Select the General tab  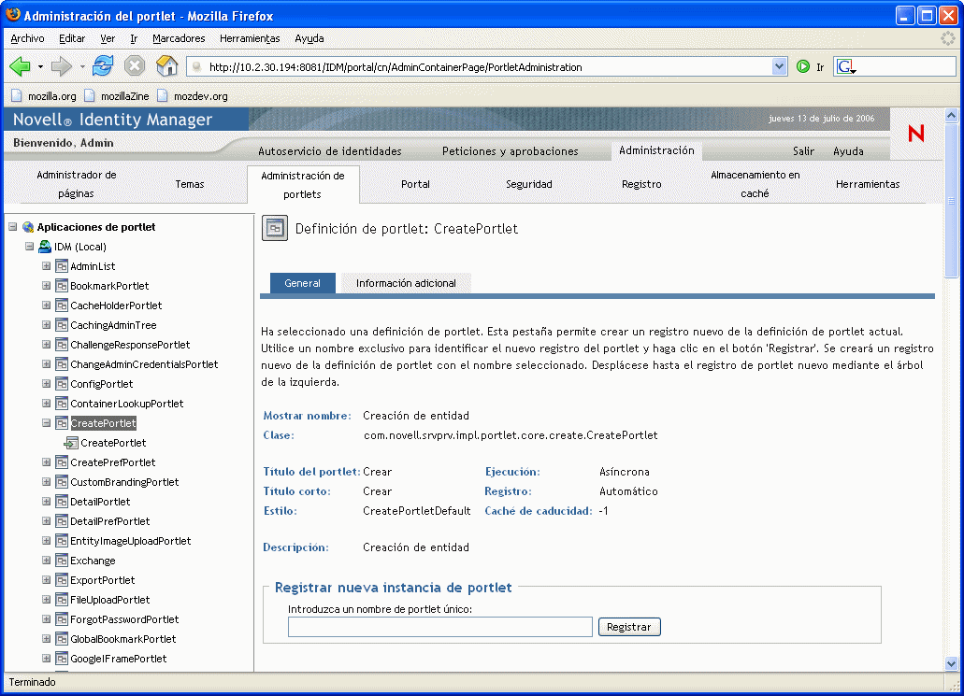303,283
